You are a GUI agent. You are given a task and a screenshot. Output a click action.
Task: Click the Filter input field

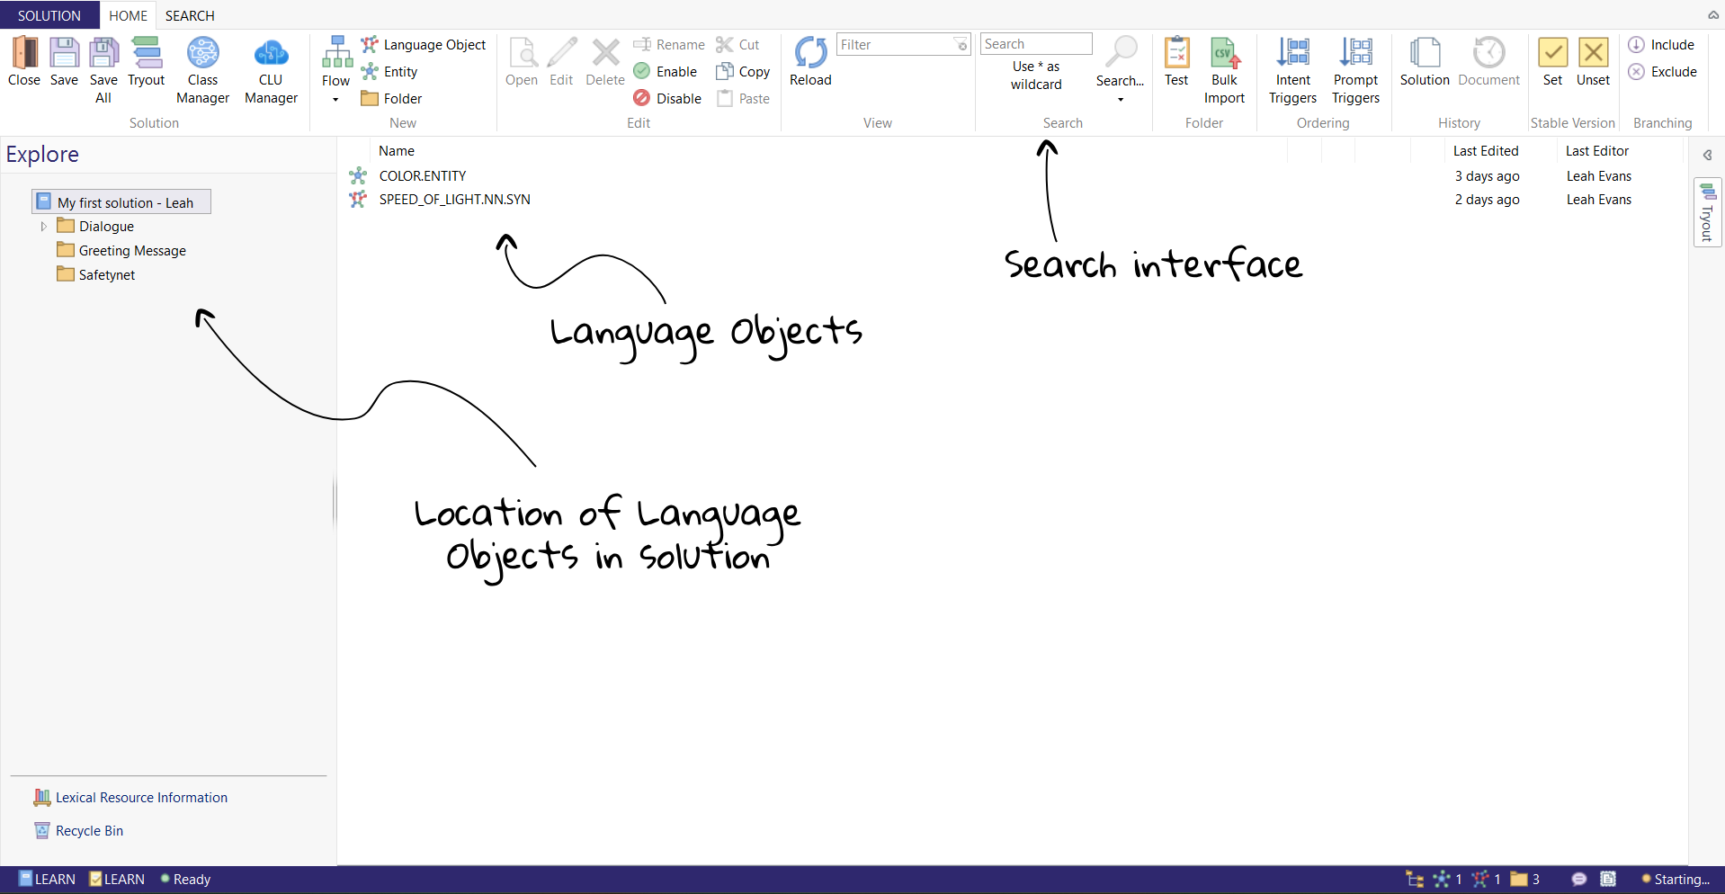point(895,45)
